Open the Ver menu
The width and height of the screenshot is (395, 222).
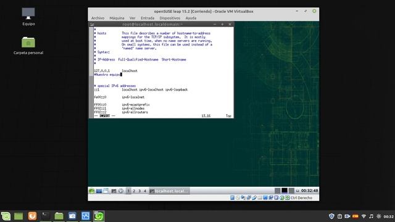click(132, 18)
